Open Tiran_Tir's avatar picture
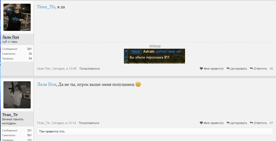This screenshot has width=276, height=141. point(17,95)
